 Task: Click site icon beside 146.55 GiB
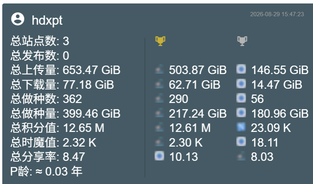[241, 69]
